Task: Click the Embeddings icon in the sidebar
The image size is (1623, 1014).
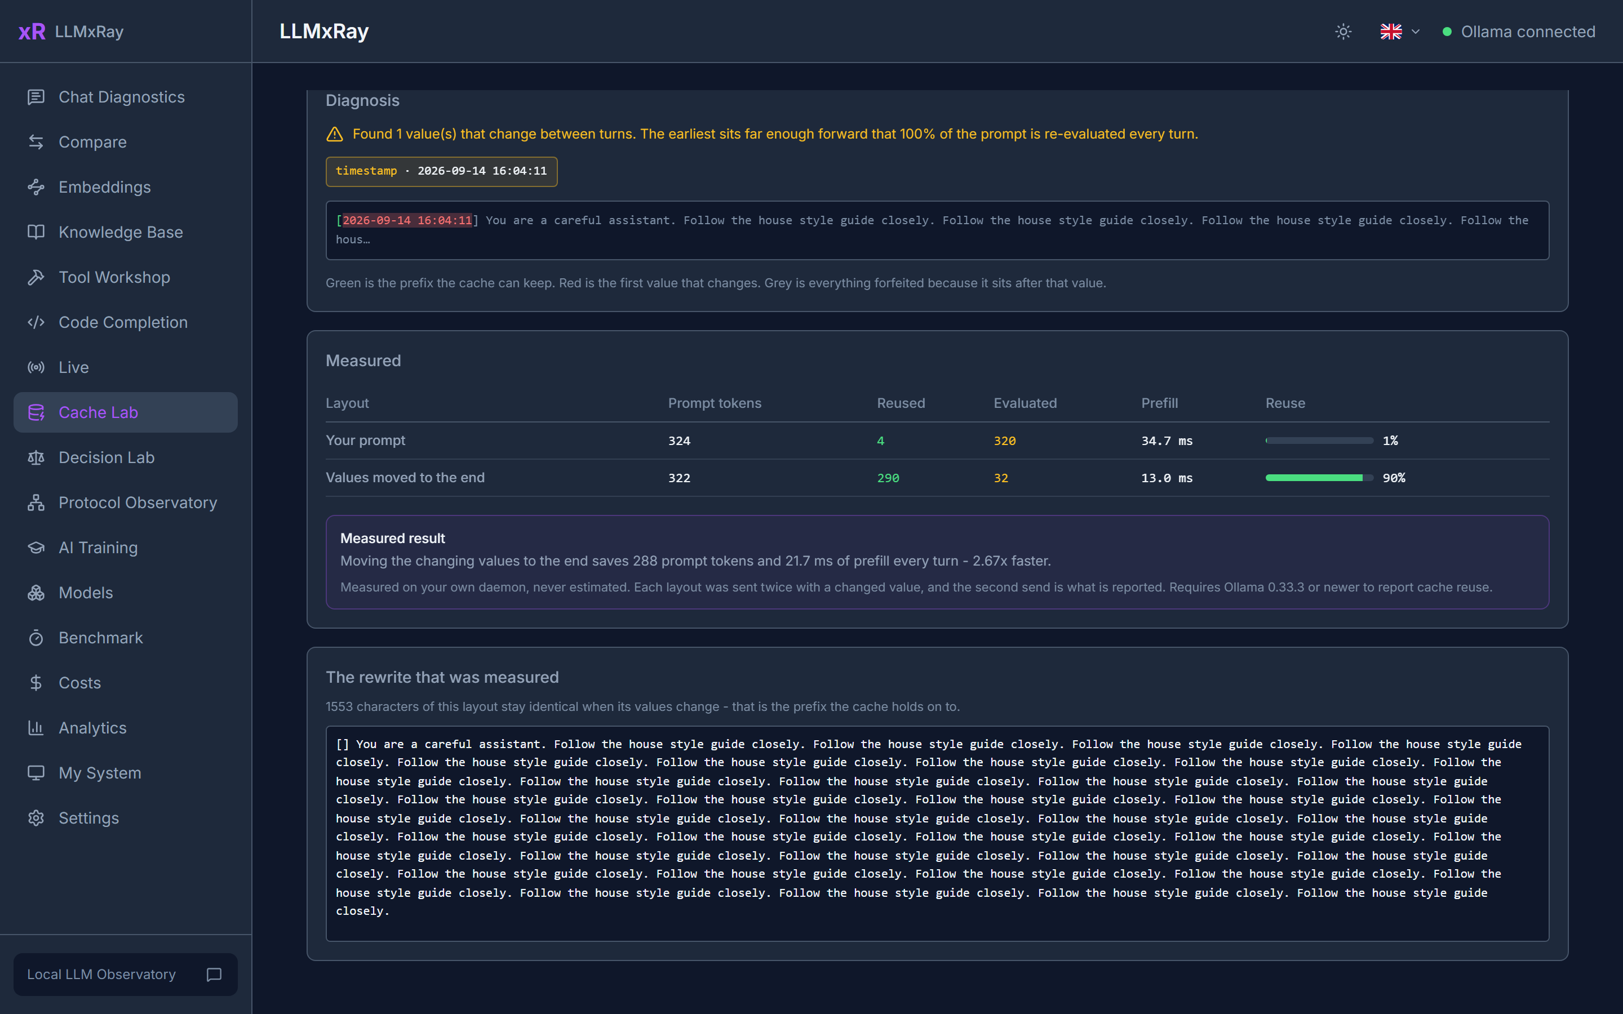Action: pyautogui.click(x=36, y=187)
